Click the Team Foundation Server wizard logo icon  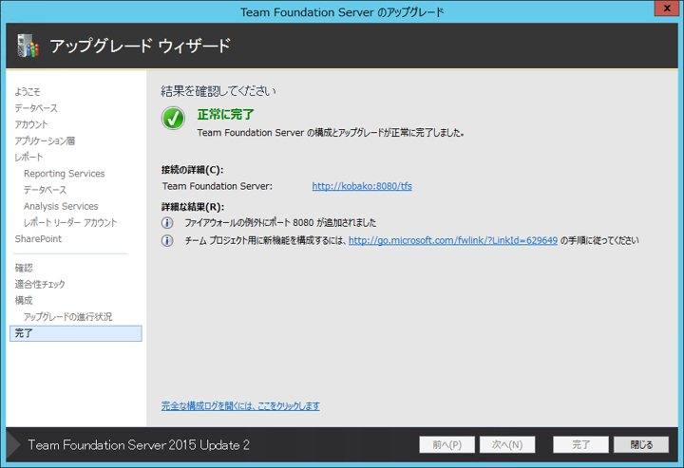(28, 46)
